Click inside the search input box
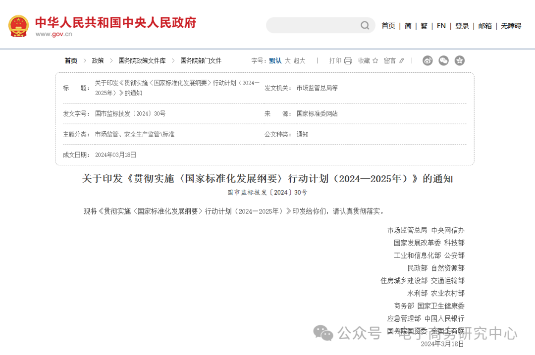The image size is (535, 355). 312,25
